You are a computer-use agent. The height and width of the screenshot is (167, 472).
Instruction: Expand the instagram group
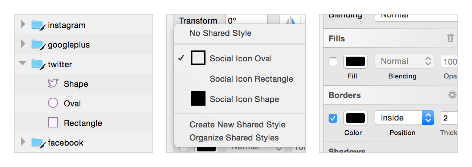[x=23, y=24]
